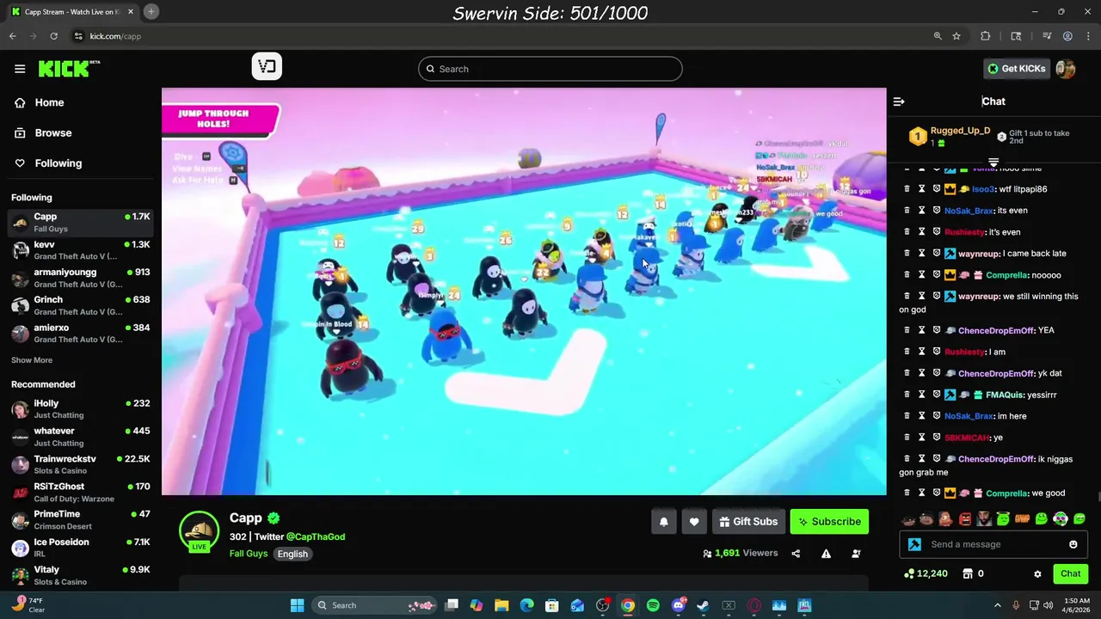Screen dimensions: 1101x619
Task: Delete waynreup 'I came back late' message
Action: [x=907, y=254]
